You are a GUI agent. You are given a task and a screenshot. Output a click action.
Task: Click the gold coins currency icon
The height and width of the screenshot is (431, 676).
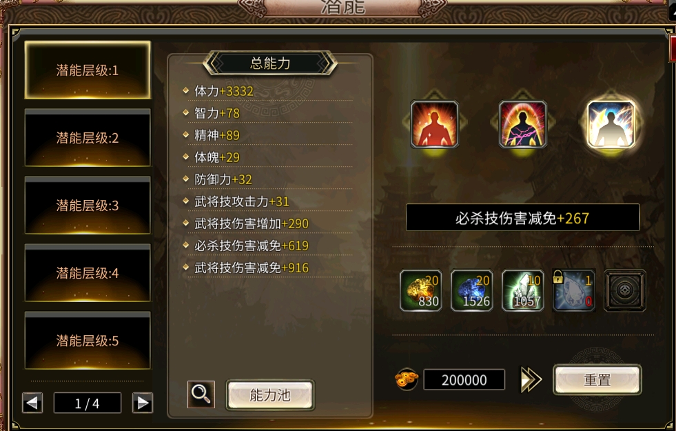click(406, 379)
